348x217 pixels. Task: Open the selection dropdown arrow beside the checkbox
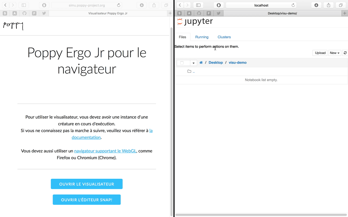(194, 63)
